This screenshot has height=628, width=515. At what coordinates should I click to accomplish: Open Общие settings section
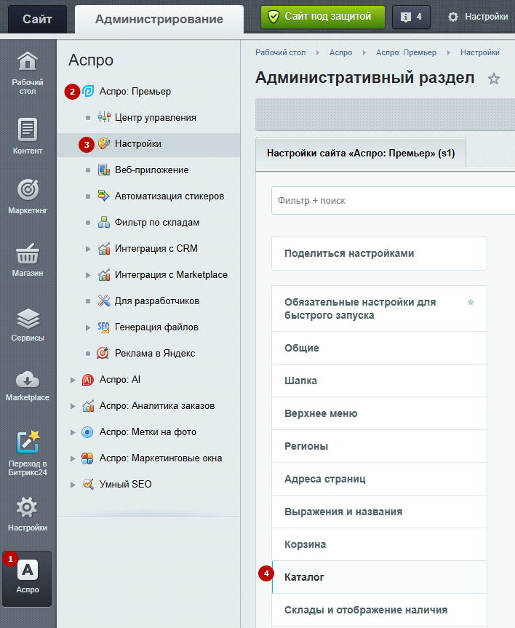click(x=379, y=348)
